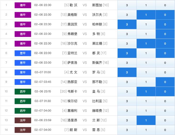Deselect 3 for 美因茨 vs 柏林联
This screenshot has width=175, height=135.
(x=127, y=24)
